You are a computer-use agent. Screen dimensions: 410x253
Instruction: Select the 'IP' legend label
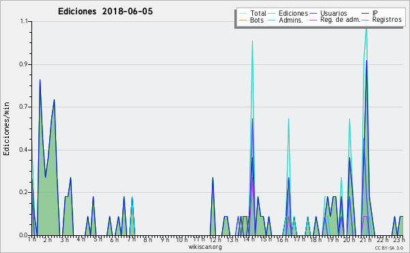point(375,13)
